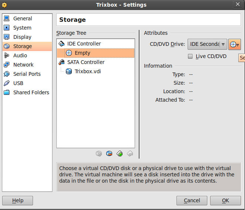Click the IDE Controller icon

click(61, 44)
